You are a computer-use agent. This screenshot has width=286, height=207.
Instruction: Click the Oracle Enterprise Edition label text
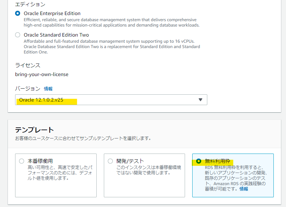point(52,13)
